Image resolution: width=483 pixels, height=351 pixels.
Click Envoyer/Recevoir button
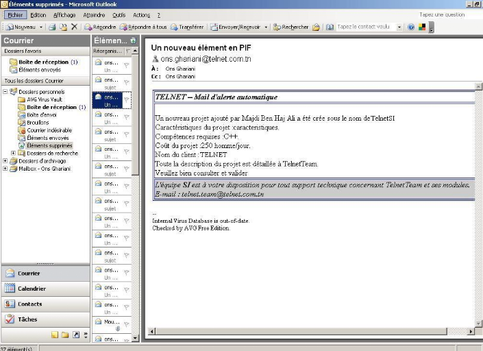coord(236,27)
